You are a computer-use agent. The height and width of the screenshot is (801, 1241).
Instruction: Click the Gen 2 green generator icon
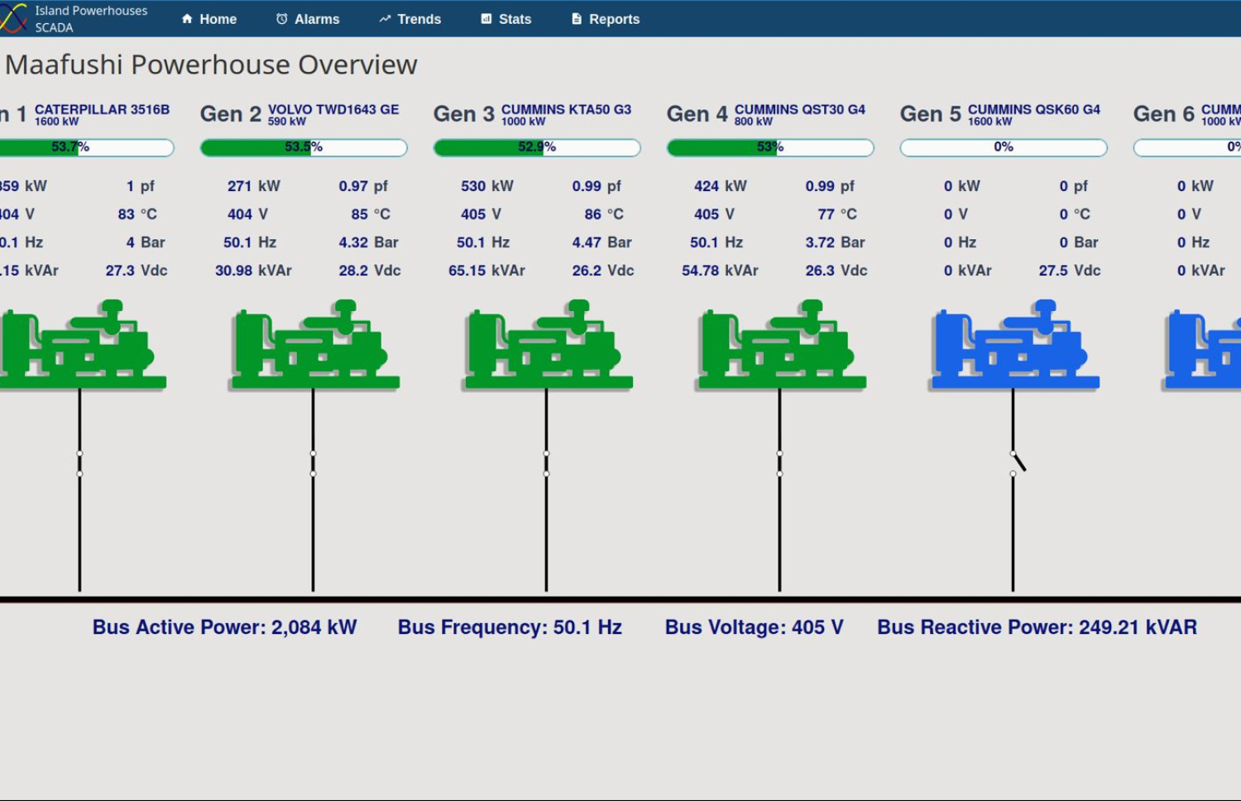click(x=314, y=346)
